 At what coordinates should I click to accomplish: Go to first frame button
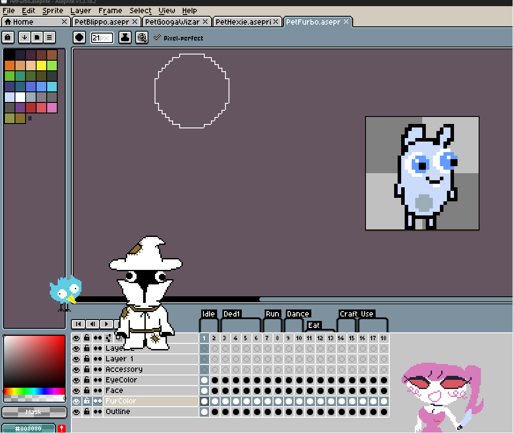(78, 324)
